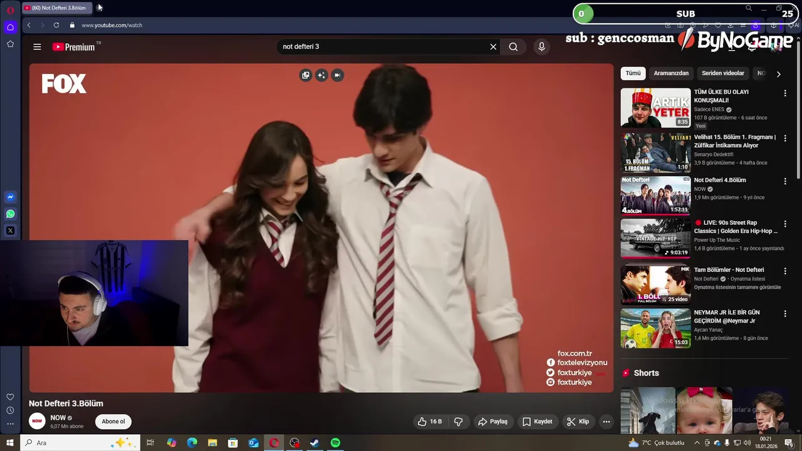Open Opera sidebar Messenger icon
The height and width of the screenshot is (451, 802).
(10, 197)
